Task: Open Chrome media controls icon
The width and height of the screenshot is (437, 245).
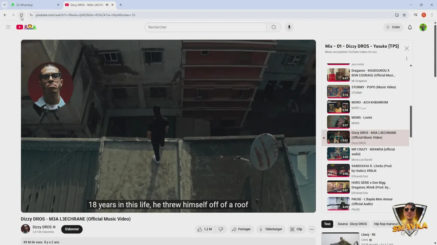Action: pyautogui.click(x=415, y=15)
